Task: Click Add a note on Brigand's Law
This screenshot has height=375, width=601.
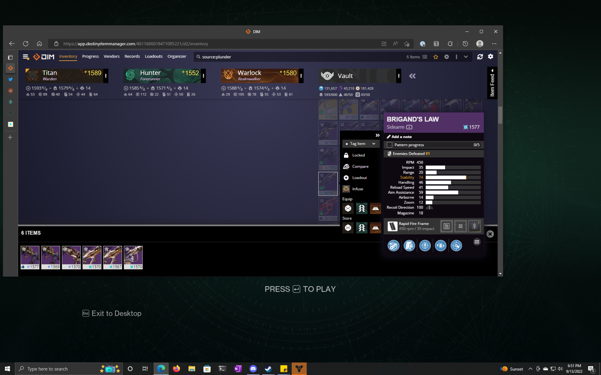Action: pos(401,137)
